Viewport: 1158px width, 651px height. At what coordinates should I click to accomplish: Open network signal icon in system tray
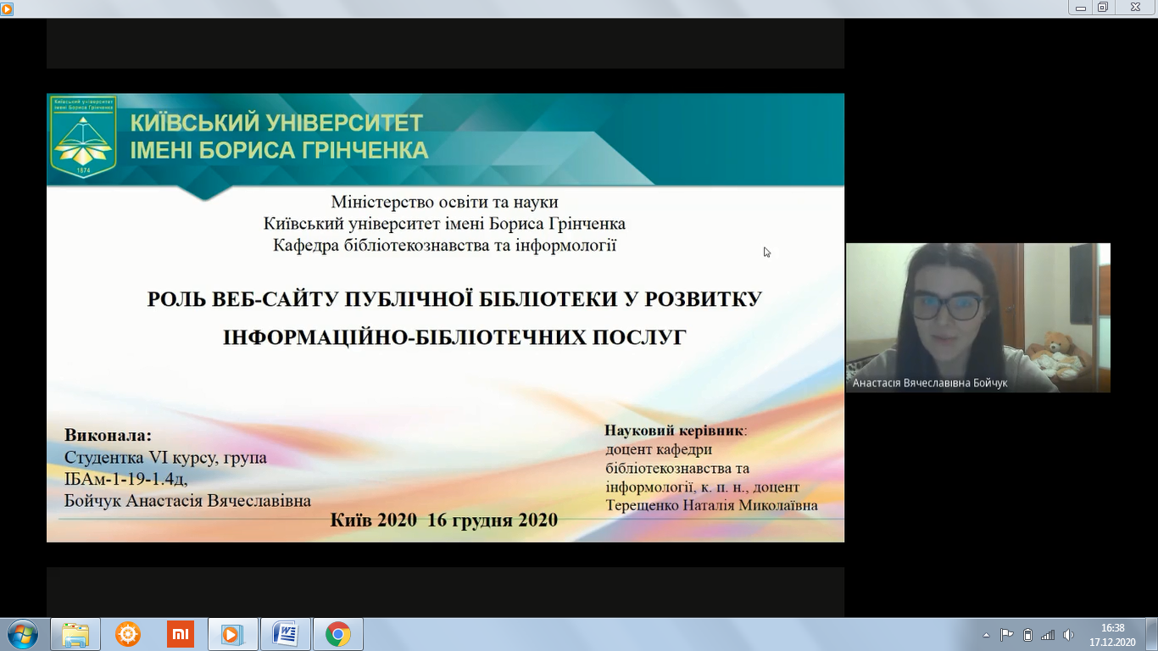click(1048, 635)
